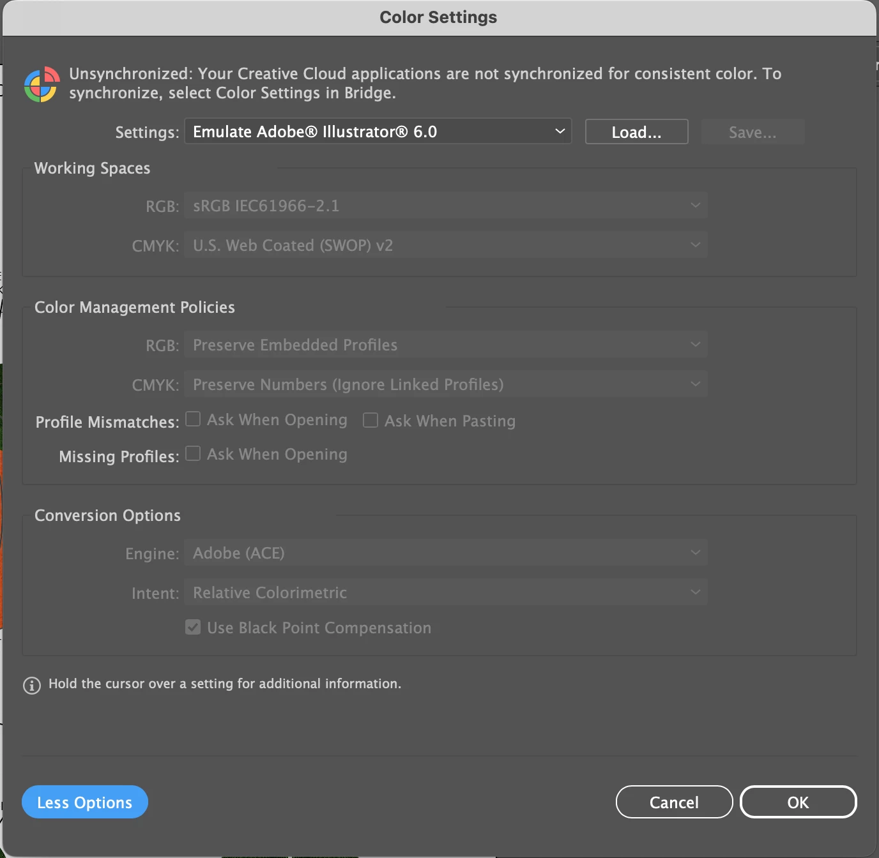Open the Settings preset dropdown
Screen dimensions: 879x858
pyautogui.click(x=378, y=132)
